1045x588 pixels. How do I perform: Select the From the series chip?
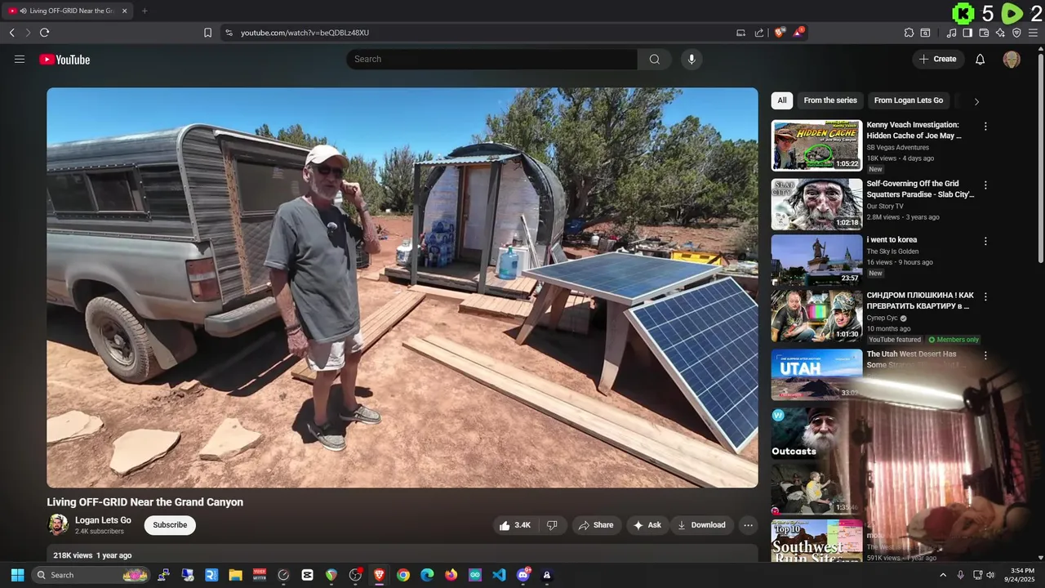pyautogui.click(x=830, y=100)
